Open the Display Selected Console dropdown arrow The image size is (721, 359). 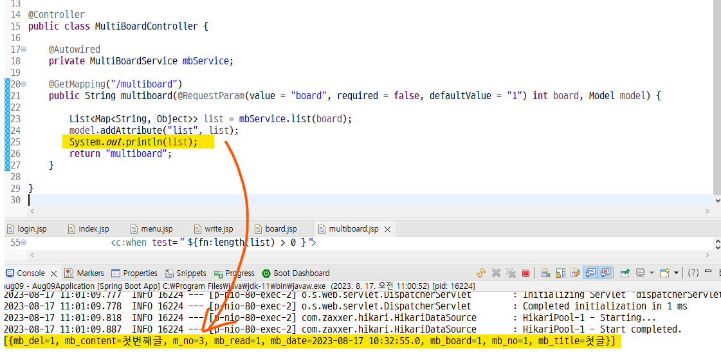652,273
